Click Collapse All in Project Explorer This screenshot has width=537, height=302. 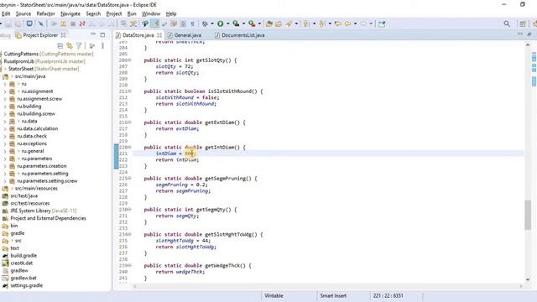click(60, 46)
